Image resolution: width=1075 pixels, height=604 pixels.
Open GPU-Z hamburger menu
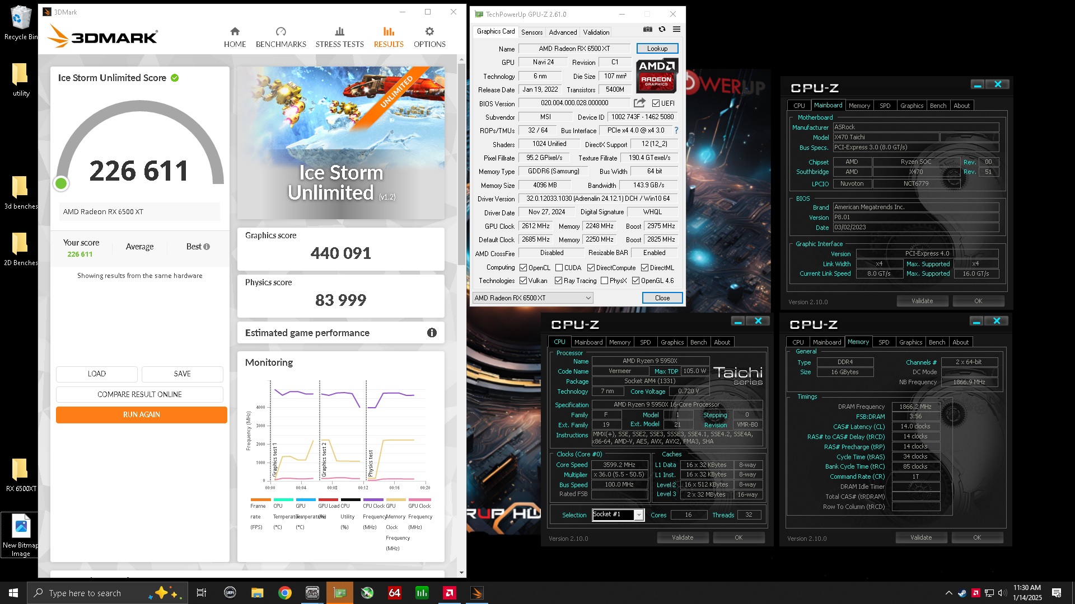[676, 30]
